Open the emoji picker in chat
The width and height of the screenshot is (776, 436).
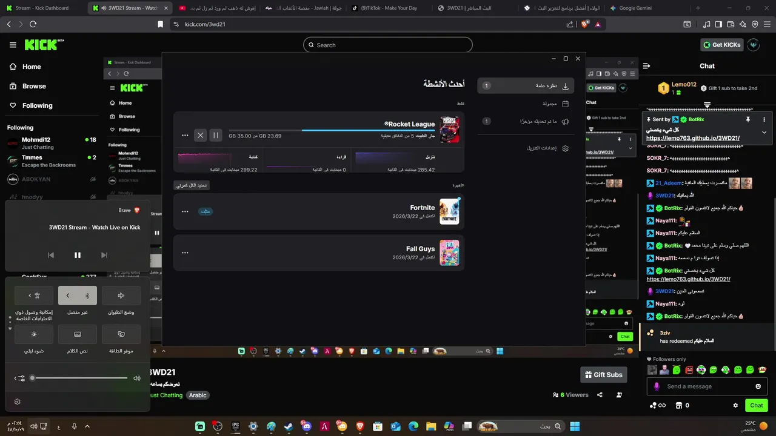click(758, 386)
